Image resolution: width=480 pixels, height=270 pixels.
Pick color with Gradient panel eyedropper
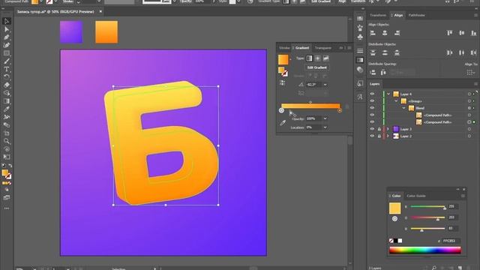[x=283, y=123]
